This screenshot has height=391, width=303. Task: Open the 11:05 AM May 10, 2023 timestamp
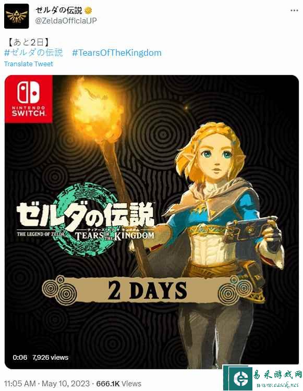pos(46,384)
